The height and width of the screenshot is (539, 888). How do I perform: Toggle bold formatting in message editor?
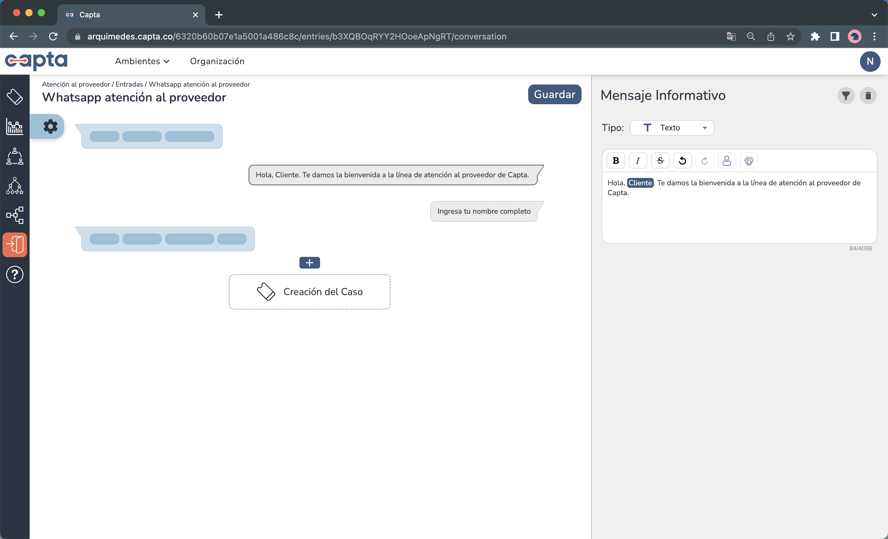pyautogui.click(x=615, y=161)
